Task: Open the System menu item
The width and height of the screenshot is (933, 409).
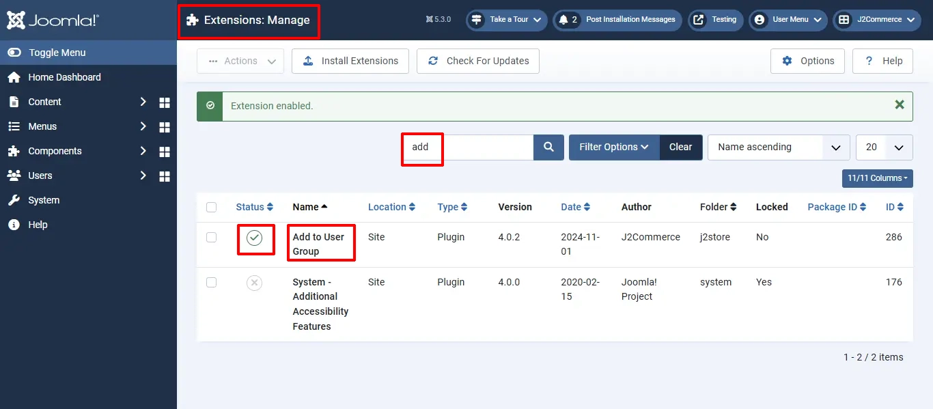Action: 44,200
